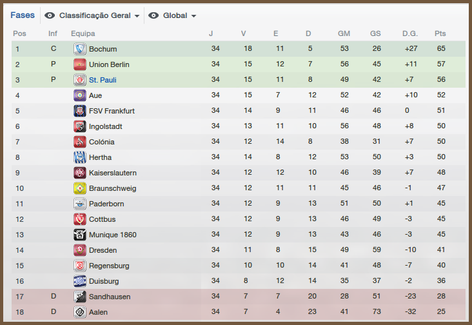Image resolution: width=472 pixels, height=325 pixels.
Task: Click the Hertha club badge icon
Action: coord(80,157)
